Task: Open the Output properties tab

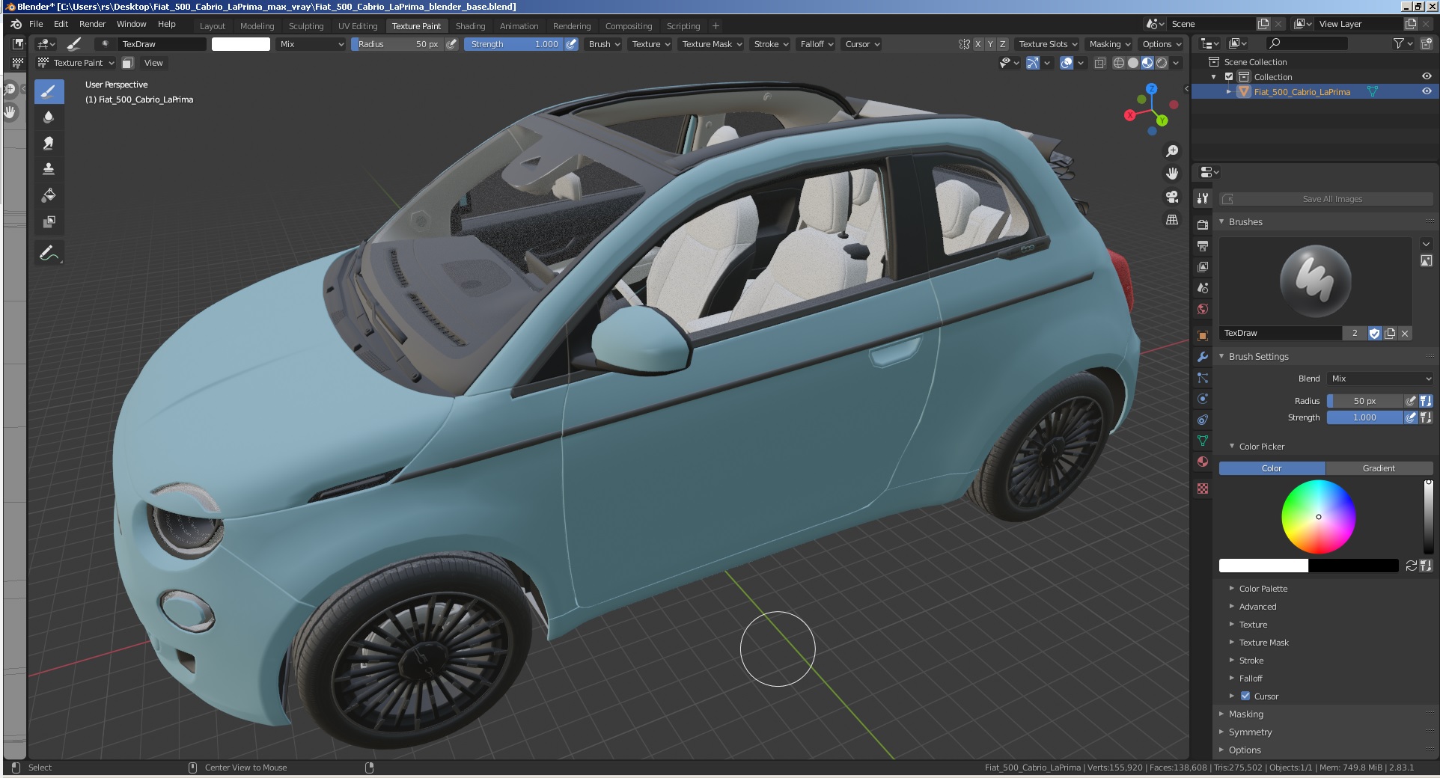Action: [x=1203, y=245]
